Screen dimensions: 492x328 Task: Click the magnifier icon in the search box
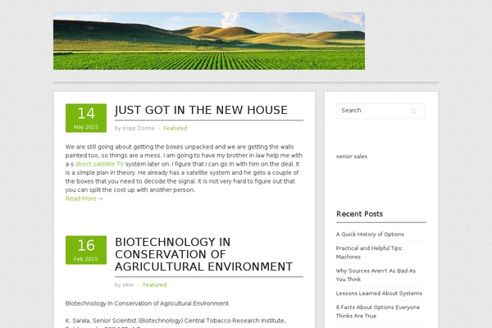(x=413, y=112)
